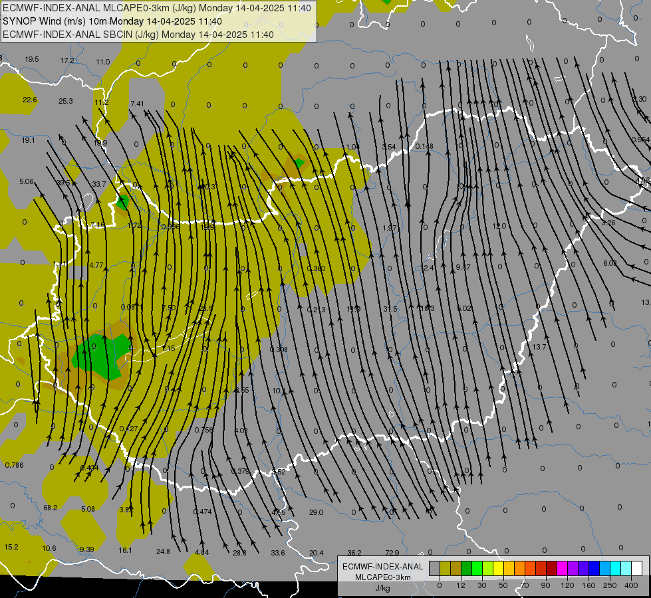
Task: Click the map value '31.5'
Action: pos(390,309)
